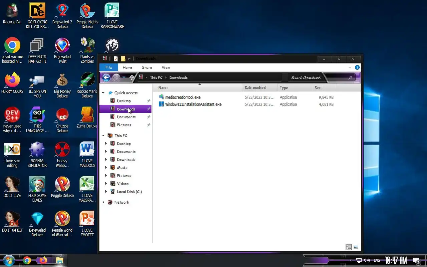Expand the Local Disk (C:) node arrow

pyautogui.click(x=106, y=192)
